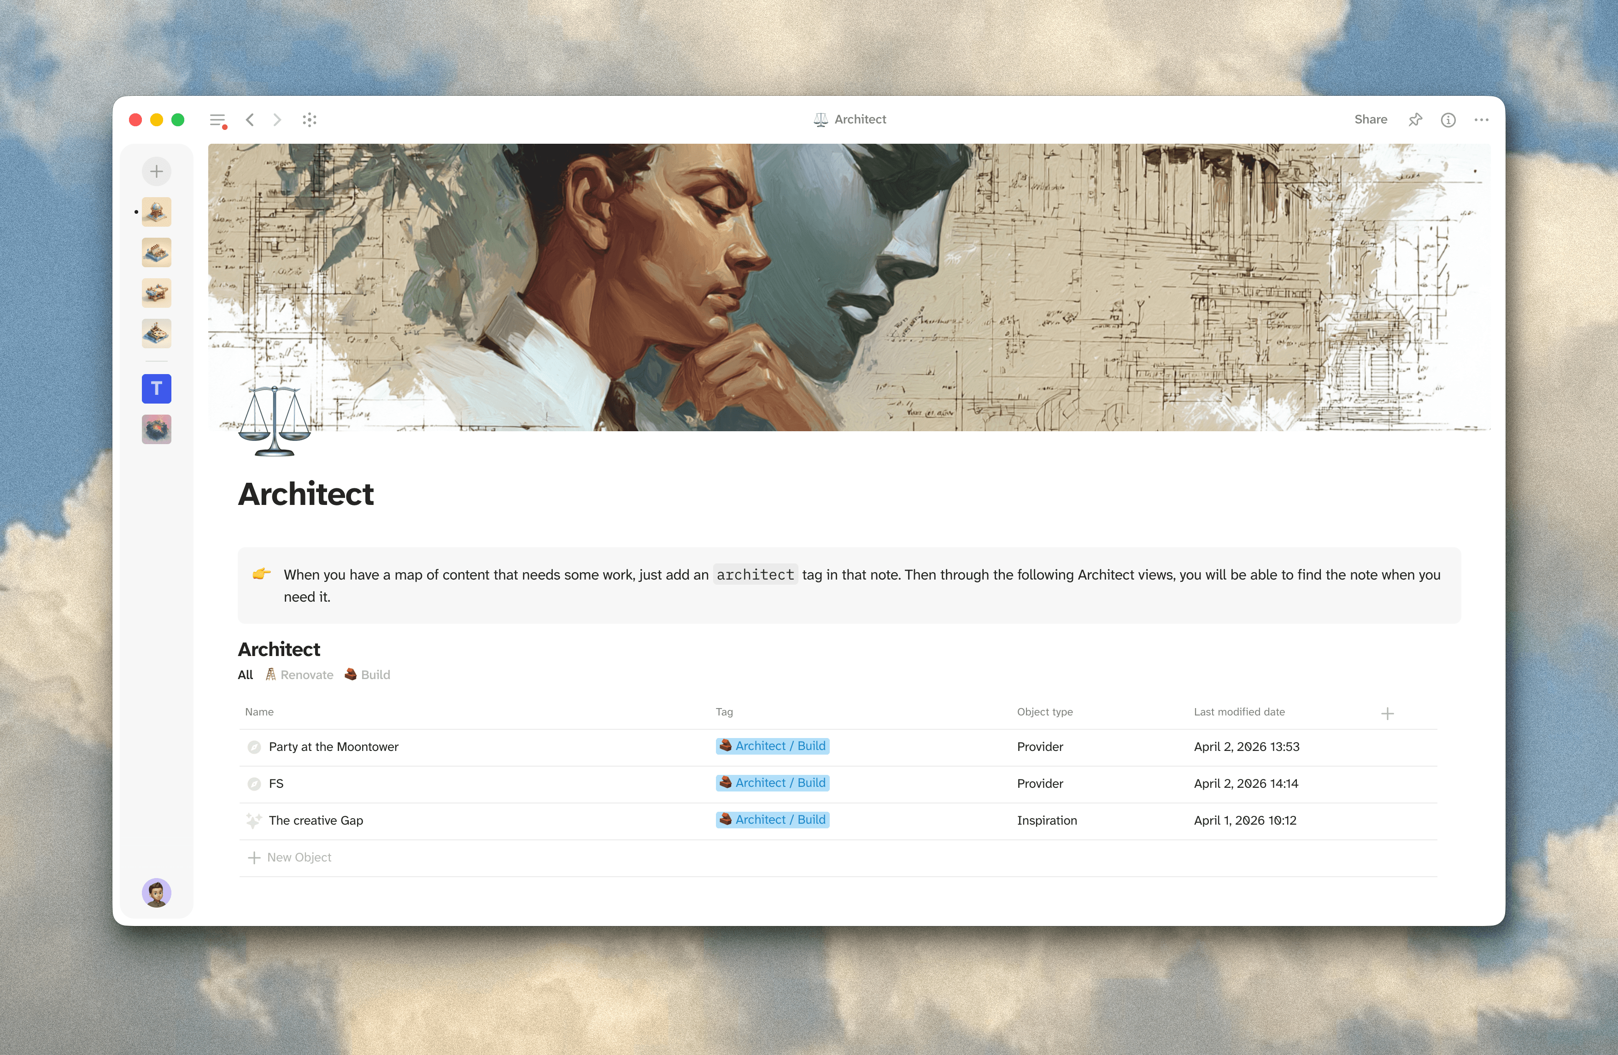Open the graph view dots icon
The image size is (1618, 1055).
310,120
